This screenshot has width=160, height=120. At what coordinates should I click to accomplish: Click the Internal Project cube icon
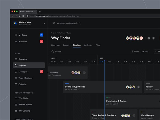click(16, 105)
